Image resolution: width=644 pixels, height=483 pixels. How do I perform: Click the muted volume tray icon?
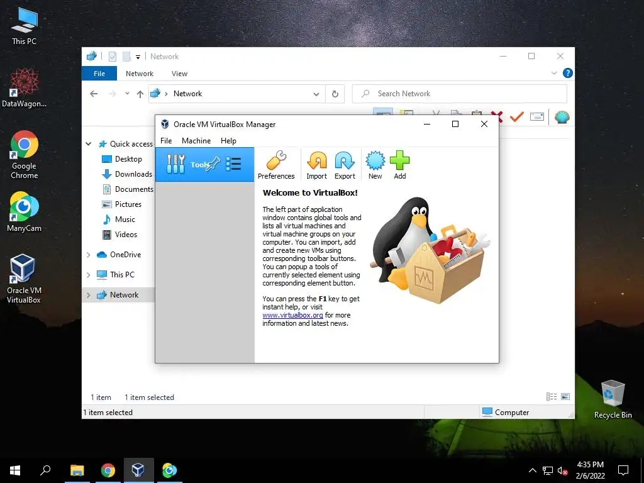[562, 470]
